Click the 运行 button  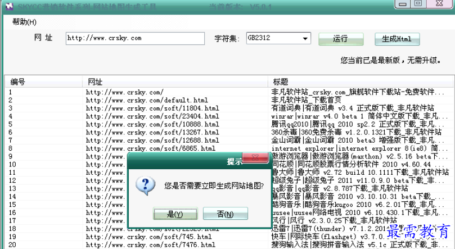(x=341, y=39)
